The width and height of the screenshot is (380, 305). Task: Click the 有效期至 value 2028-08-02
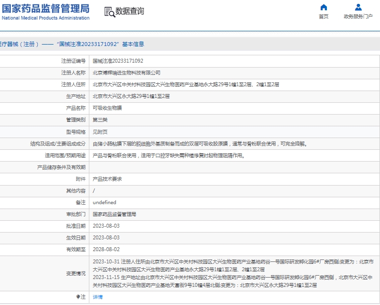(x=106, y=249)
